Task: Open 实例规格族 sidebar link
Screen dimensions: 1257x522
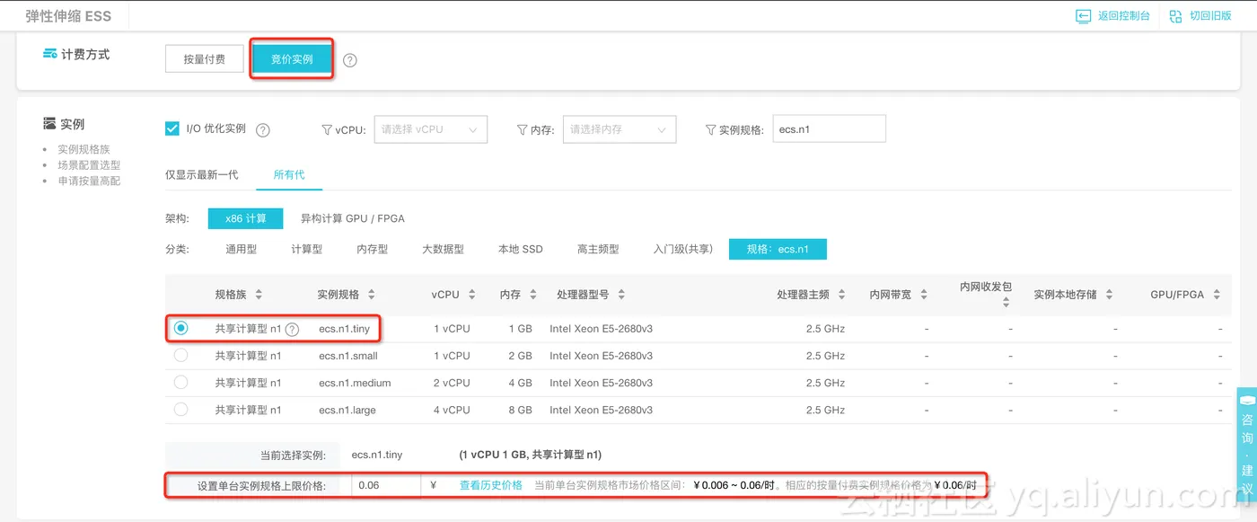Action: tap(84, 150)
